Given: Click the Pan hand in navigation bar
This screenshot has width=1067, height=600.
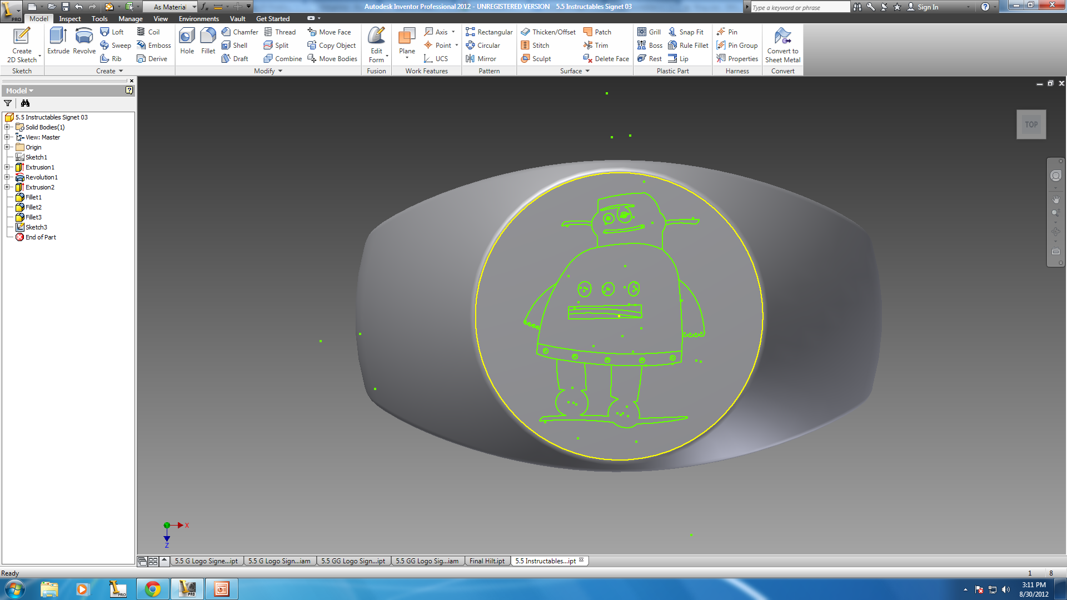Looking at the screenshot, I should (1055, 199).
